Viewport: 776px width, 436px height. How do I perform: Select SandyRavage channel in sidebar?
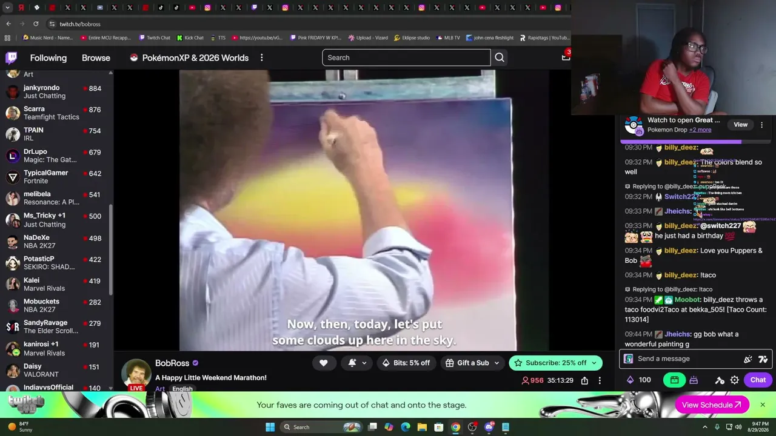tap(56, 327)
